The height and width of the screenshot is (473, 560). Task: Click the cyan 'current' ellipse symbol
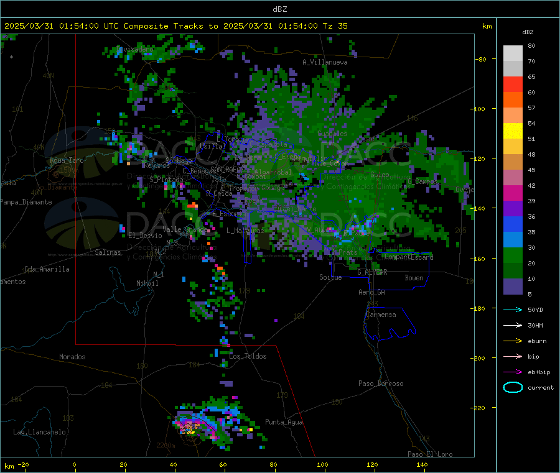[x=513, y=387]
